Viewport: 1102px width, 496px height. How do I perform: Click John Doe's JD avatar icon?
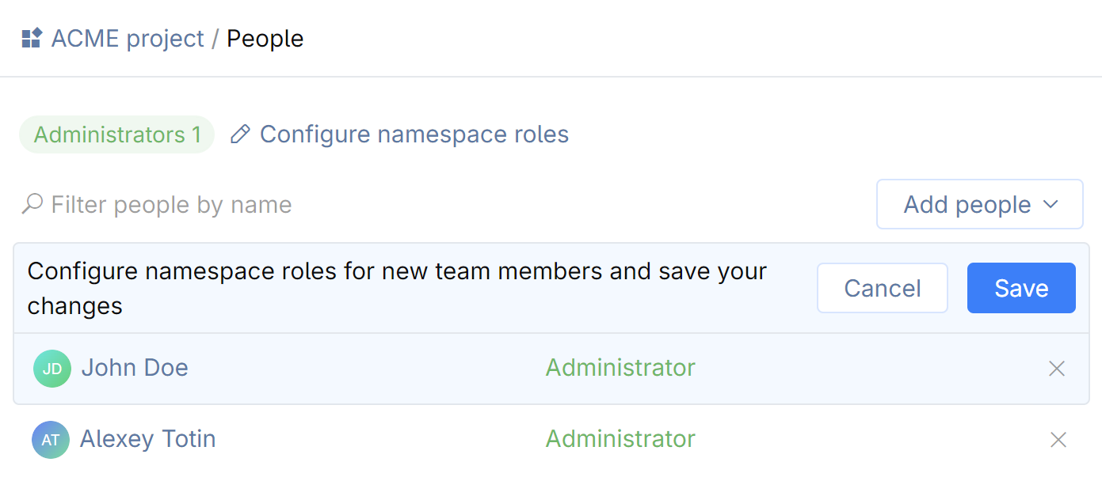click(51, 368)
